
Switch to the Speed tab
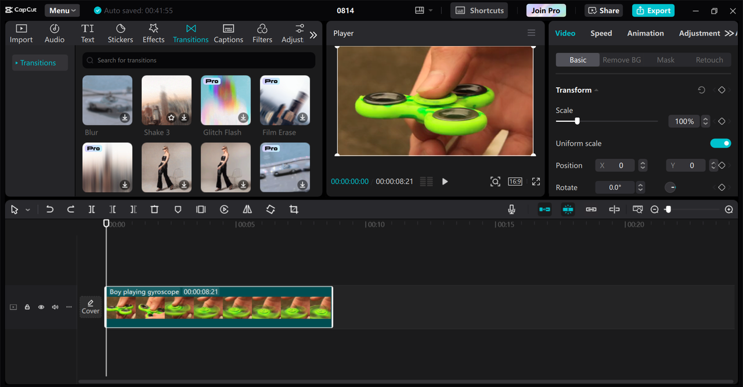pos(601,33)
